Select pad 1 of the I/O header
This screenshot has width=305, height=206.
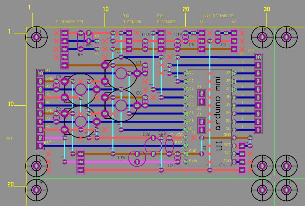[258, 129]
